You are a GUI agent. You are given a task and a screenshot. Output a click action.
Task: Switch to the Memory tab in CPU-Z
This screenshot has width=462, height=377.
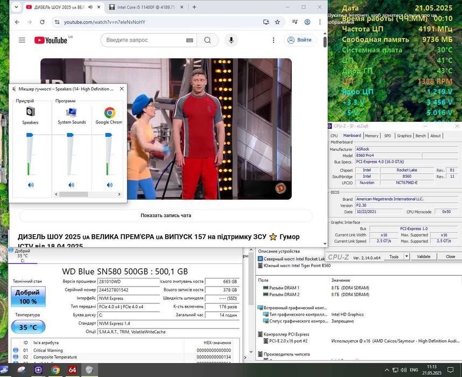click(372, 136)
